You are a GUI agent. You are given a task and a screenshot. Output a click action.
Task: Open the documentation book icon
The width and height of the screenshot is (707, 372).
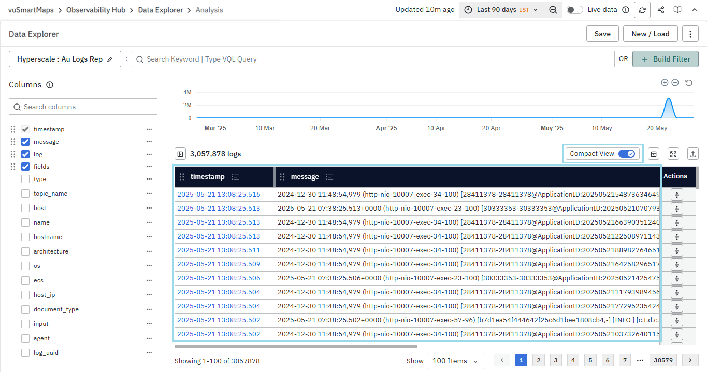click(677, 10)
